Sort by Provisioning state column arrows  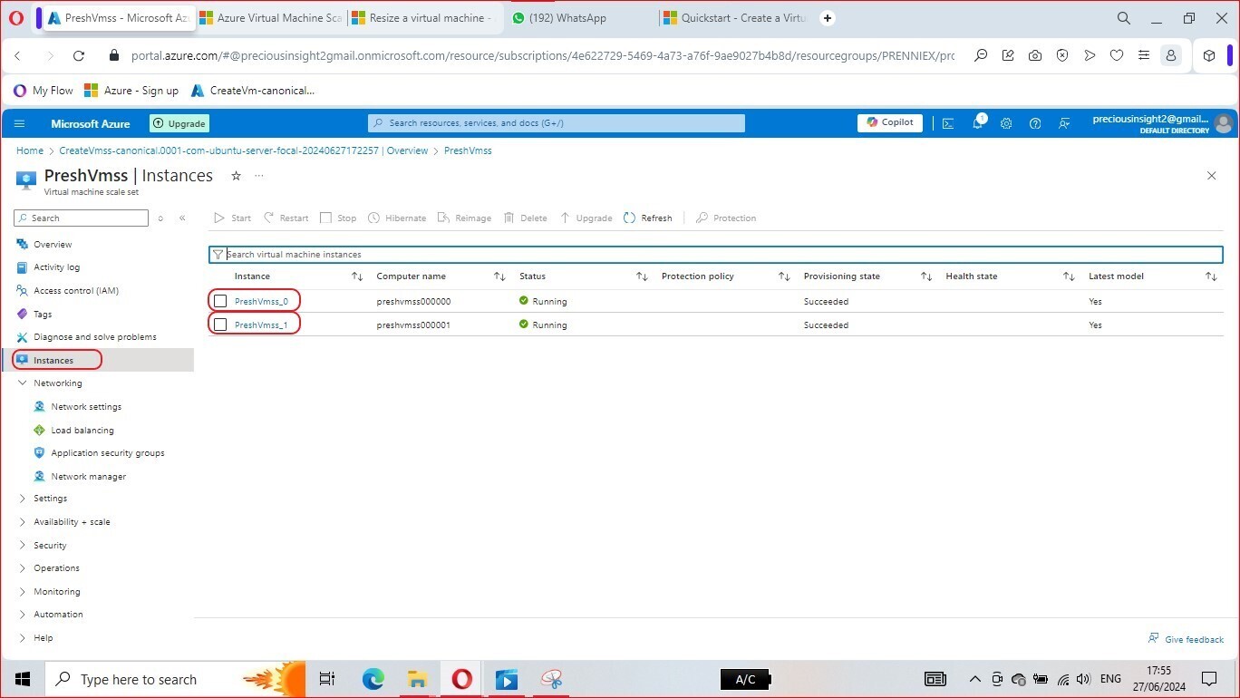click(x=926, y=276)
